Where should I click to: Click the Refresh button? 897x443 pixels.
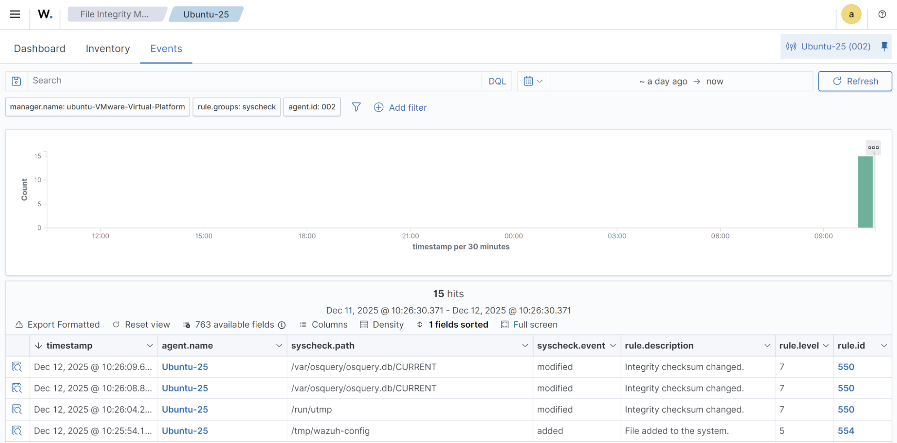coord(854,81)
